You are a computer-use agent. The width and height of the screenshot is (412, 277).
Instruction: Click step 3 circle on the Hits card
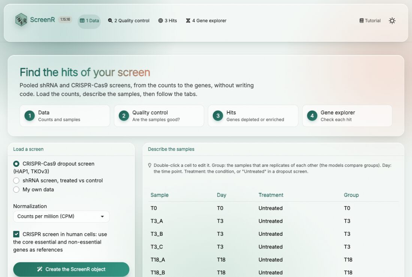pos(218,116)
